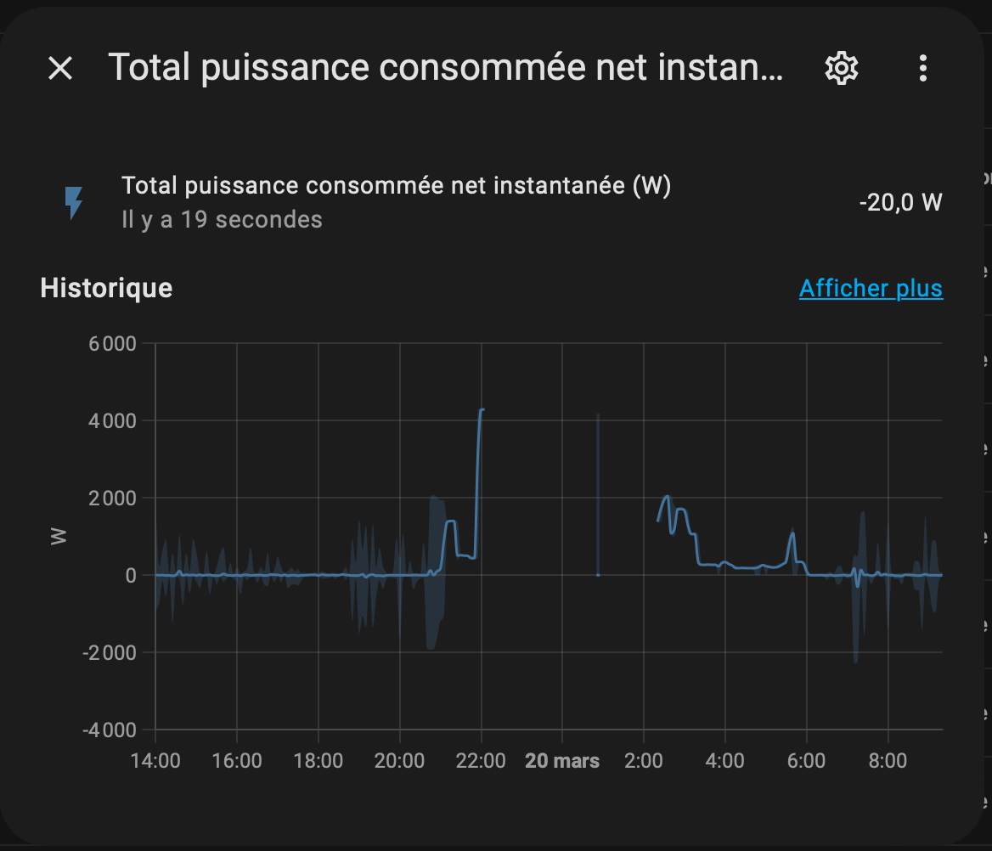Click the "W" unit axis label
Viewport: 992px width, 851px height.
click(x=59, y=537)
